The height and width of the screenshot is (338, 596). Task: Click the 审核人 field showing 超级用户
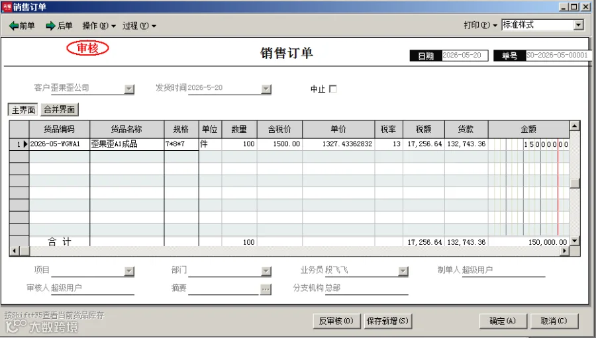coord(92,288)
